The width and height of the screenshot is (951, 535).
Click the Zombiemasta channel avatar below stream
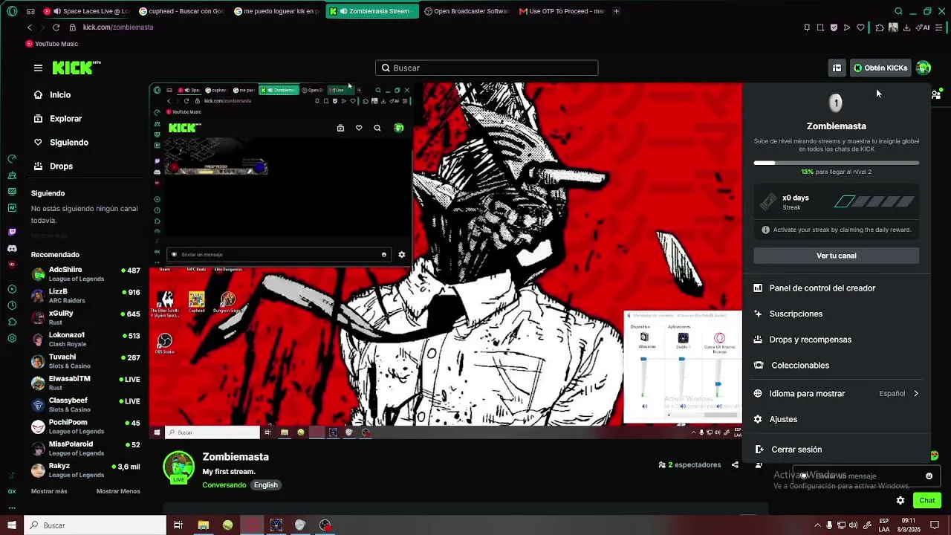178,467
